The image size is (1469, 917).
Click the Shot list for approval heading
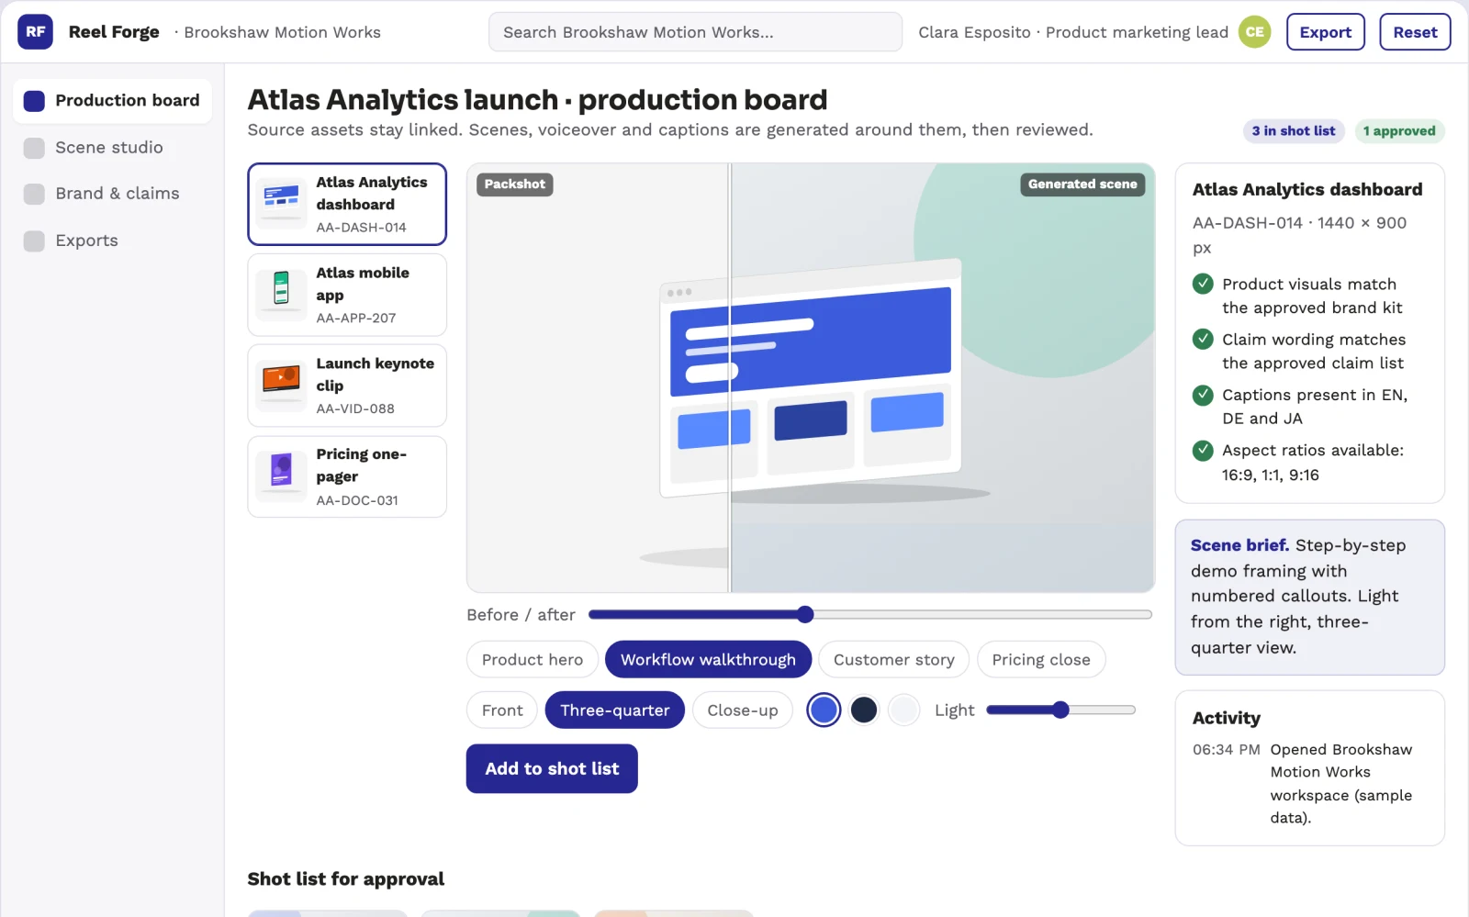coord(346,878)
